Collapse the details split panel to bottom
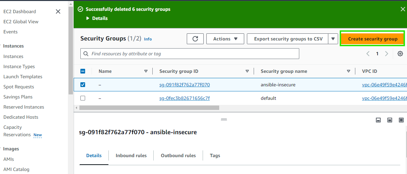This screenshot has height=174, width=407. click(x=379, y=120)
